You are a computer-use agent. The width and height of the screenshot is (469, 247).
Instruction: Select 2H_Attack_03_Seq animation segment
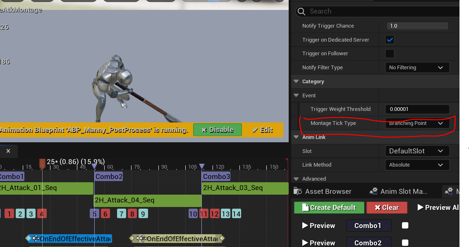tap(245, 188)
